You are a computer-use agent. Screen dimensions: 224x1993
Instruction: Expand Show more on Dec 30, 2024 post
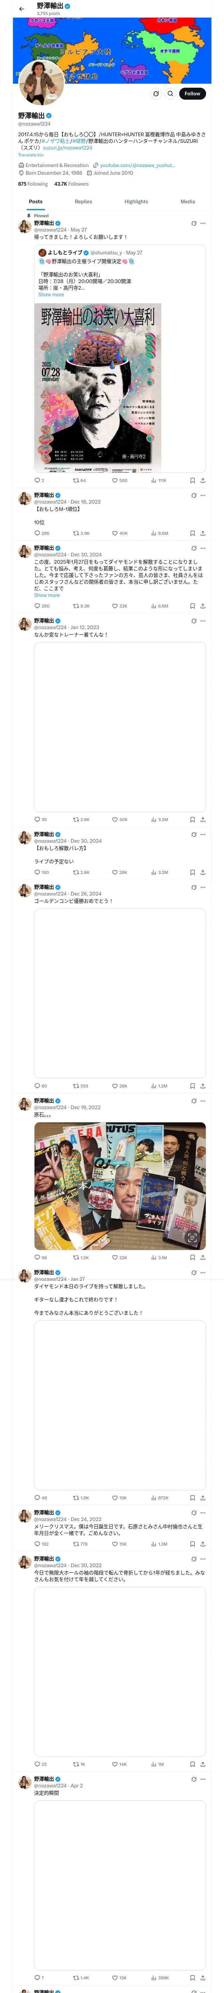point(46,595)
